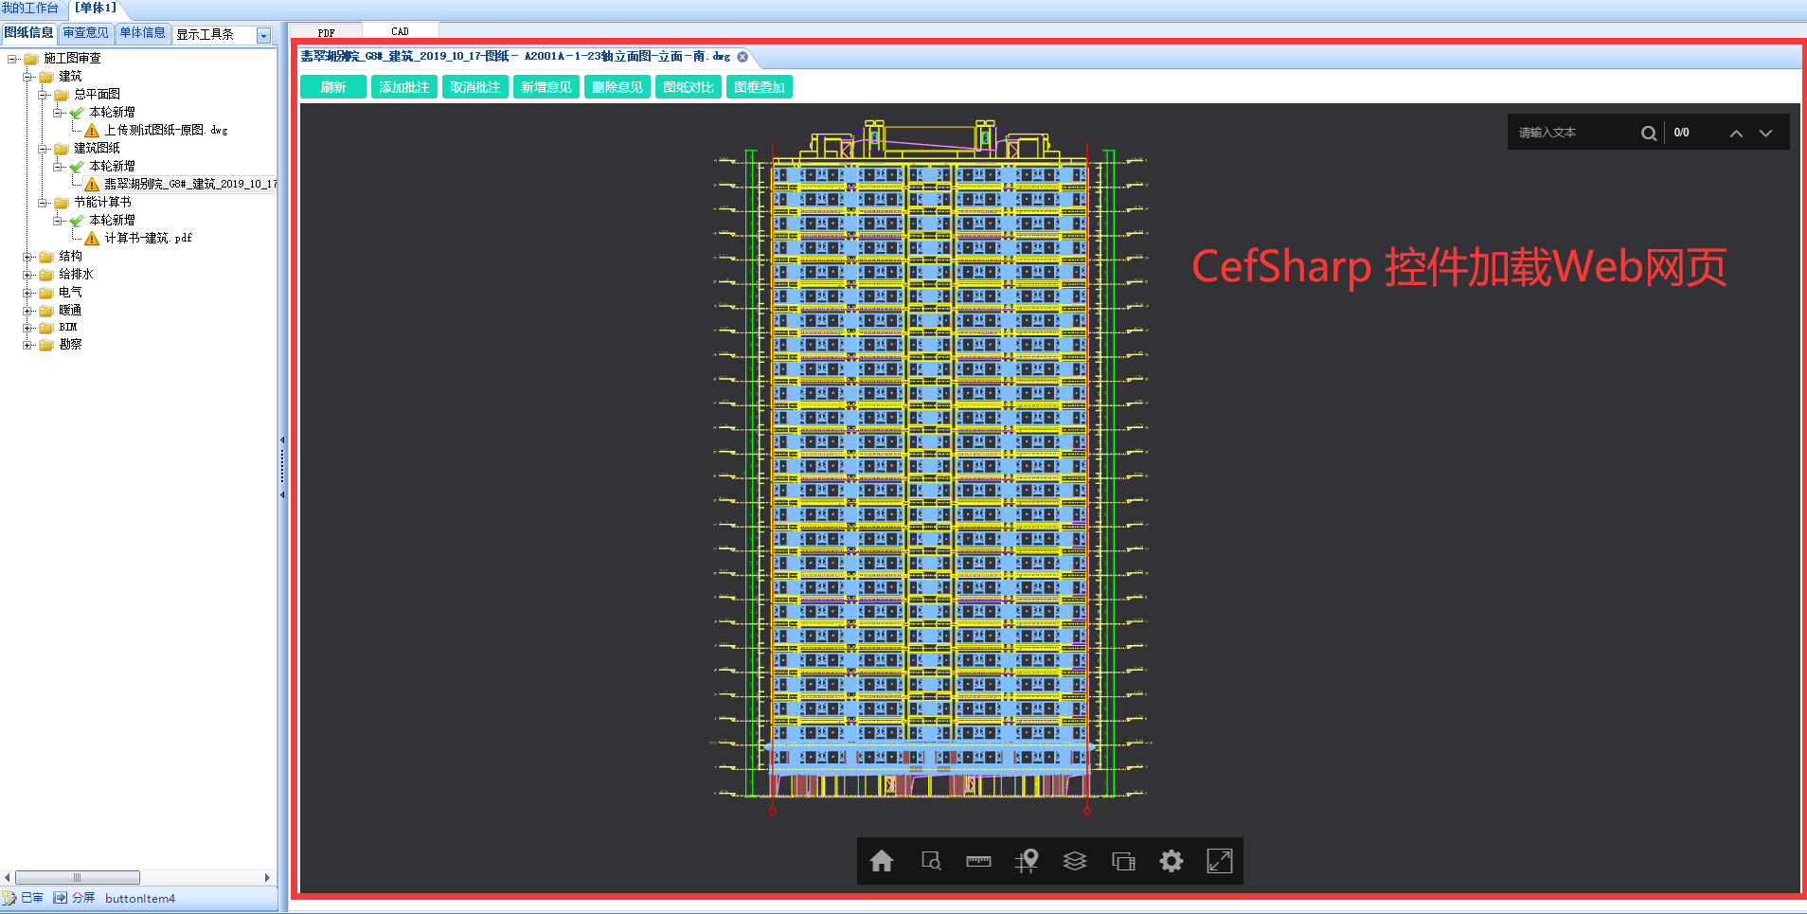Close the open dwg drawing tab
The image size is (1807, 914).
[x=742, y=57]
